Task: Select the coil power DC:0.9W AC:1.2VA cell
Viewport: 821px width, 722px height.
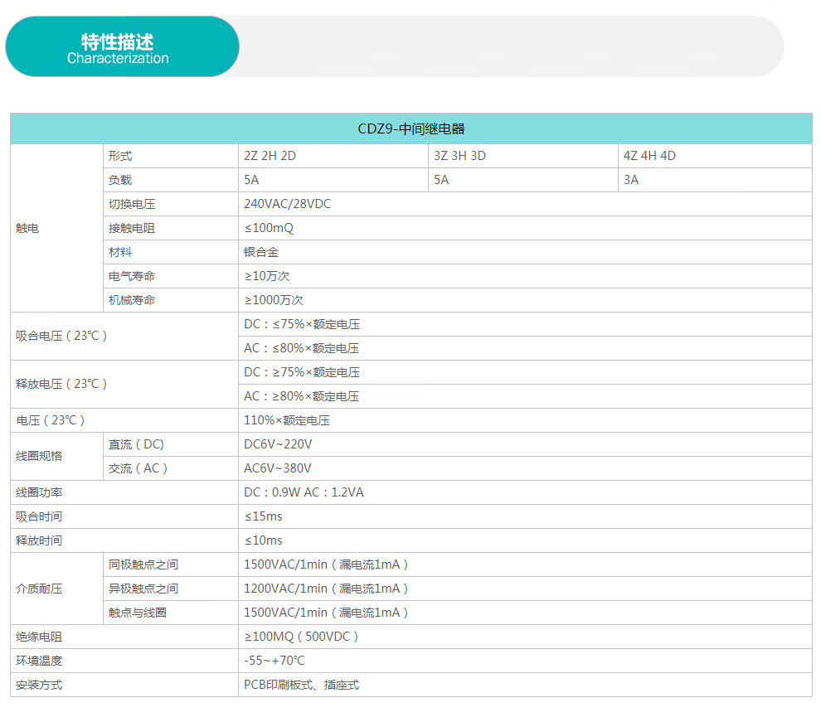Action: coord(304,492)
